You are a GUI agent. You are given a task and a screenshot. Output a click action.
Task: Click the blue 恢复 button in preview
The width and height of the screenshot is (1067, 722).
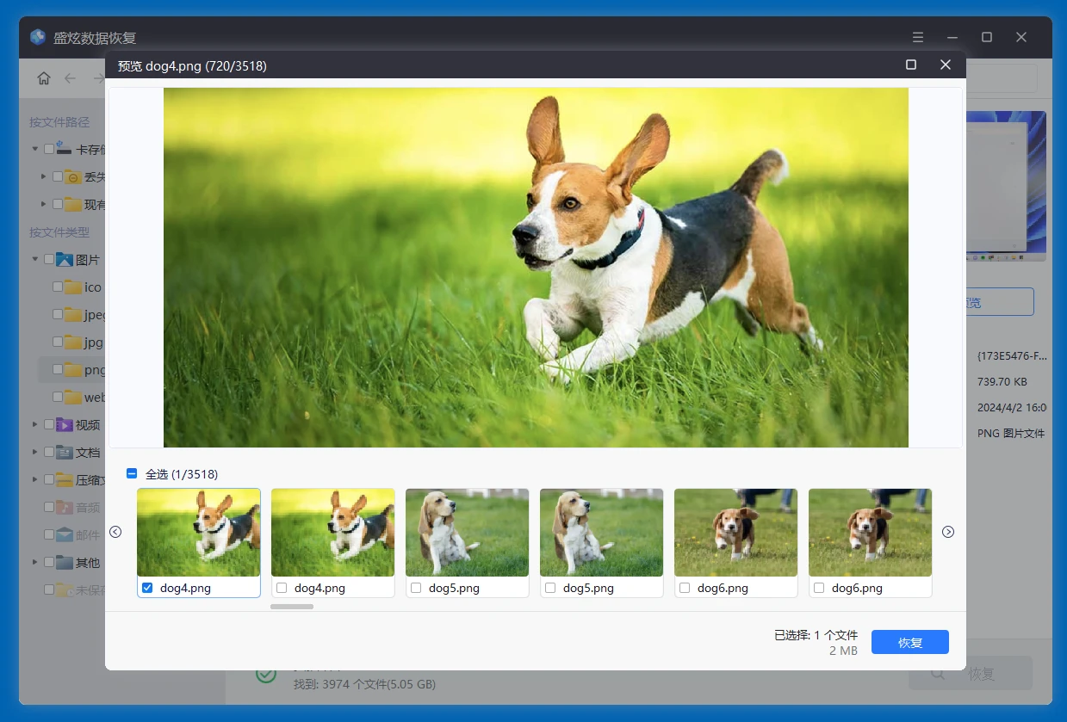click(x=909, y=643)
